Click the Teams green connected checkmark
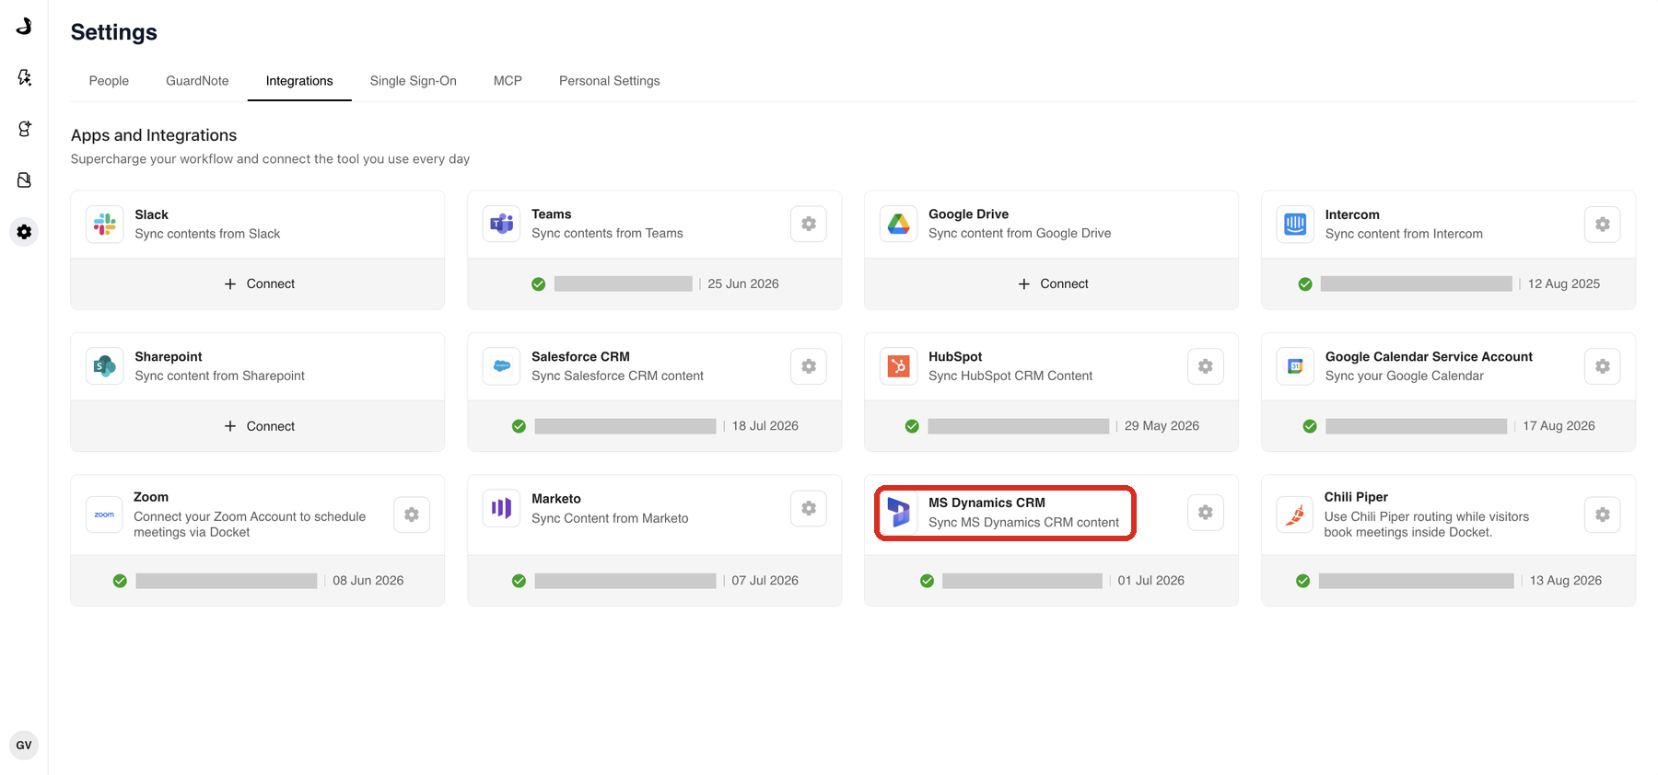 click(539, 284)
